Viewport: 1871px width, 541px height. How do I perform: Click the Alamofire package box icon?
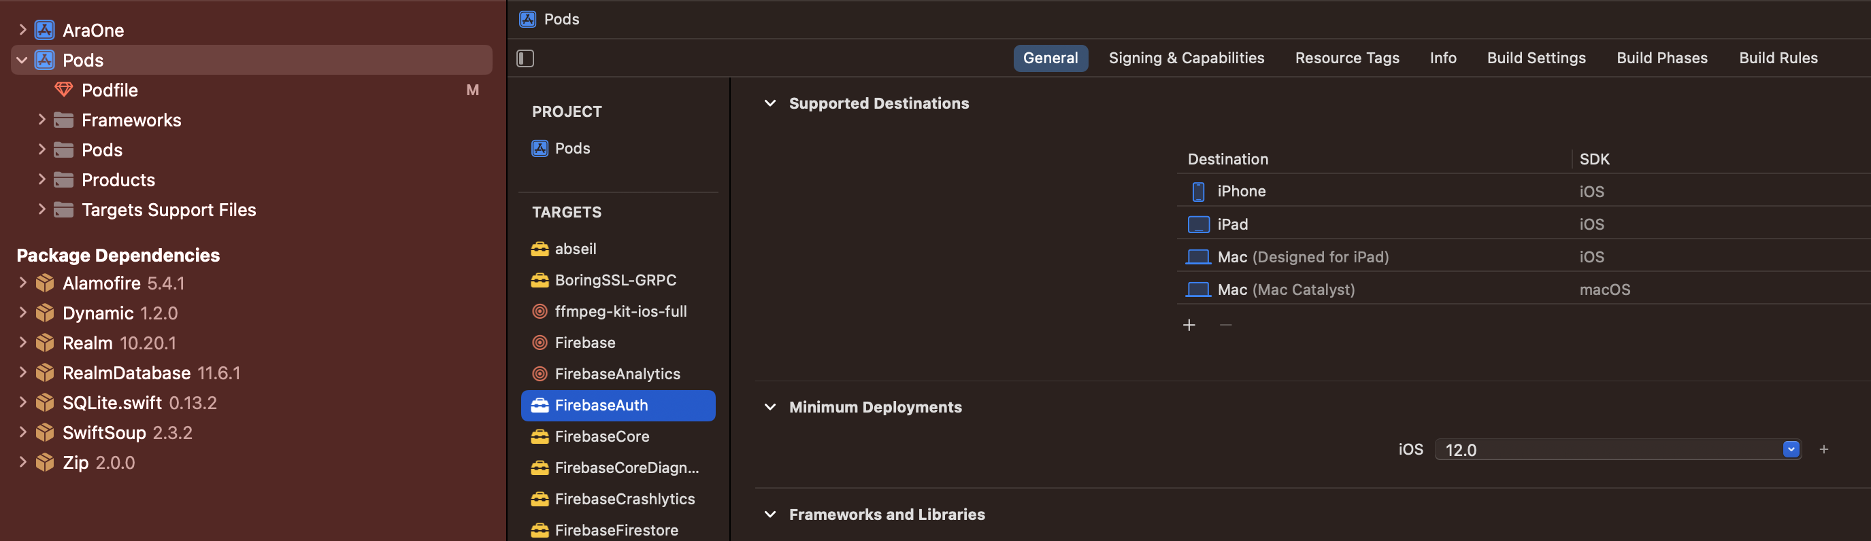coord(45,283)
